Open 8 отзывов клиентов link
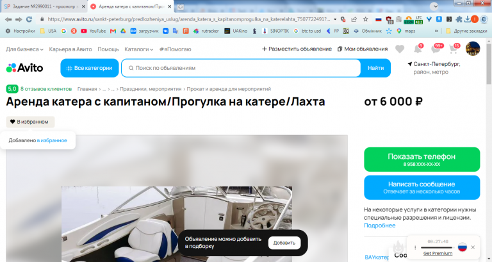Image resolution: width=492 pixels, height=262 pixels. 46,89
